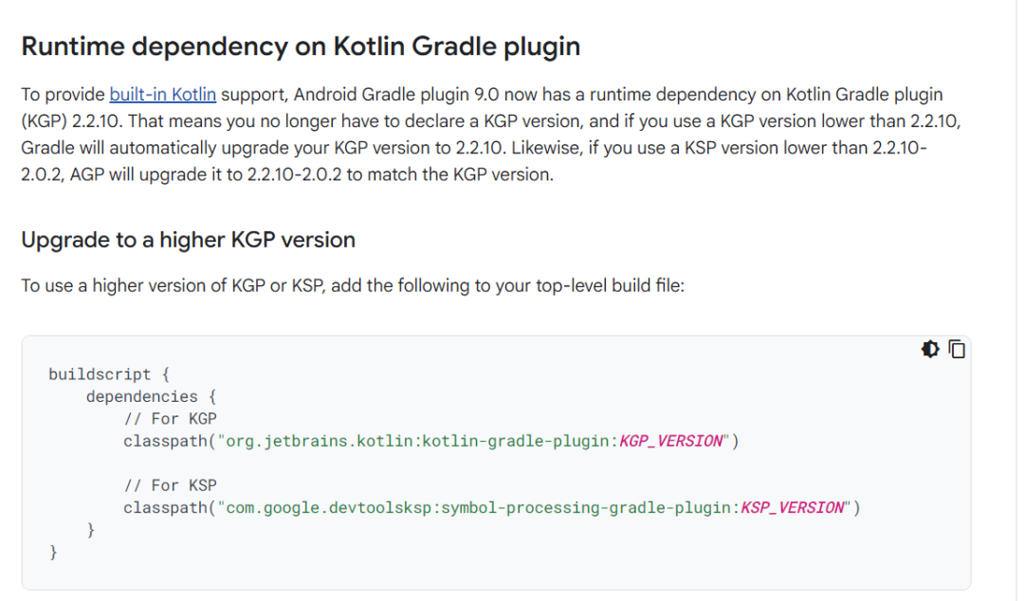Viewport: 1024px width, 601px height.
Task: Click the underlined built-in Kotlin hyperlink
Action: [163, 94]
